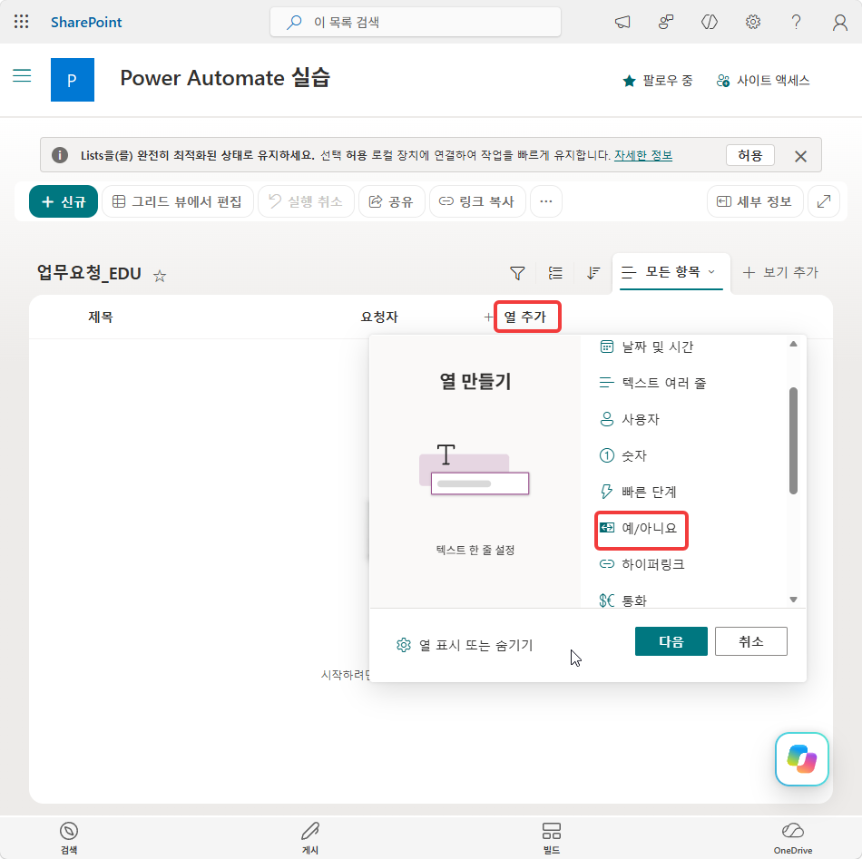Click the column type list scrollbar thumb
862x859 pixels.
click(x=793, y=441)
